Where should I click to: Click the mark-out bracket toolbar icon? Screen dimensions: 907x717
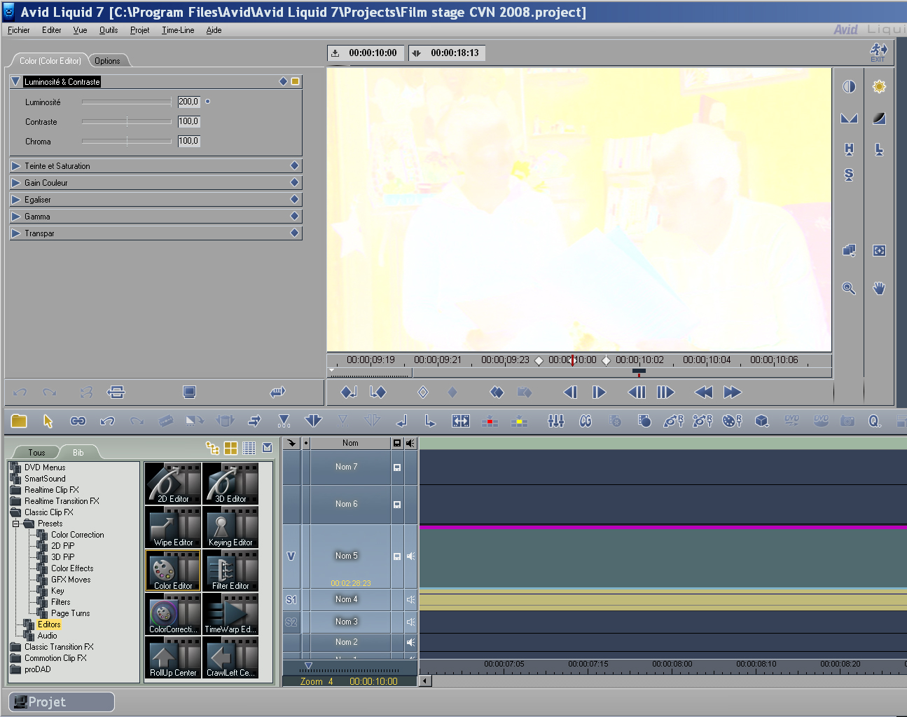[430, 421]
